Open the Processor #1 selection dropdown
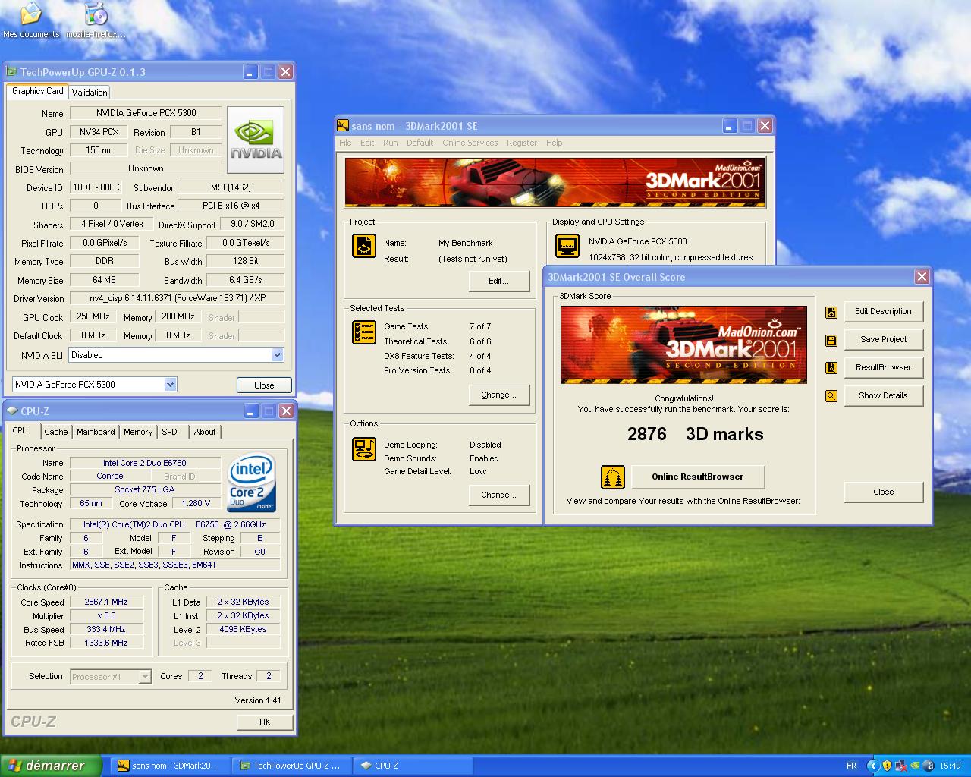This screenshot has height=777, width=971. point(145,677)
